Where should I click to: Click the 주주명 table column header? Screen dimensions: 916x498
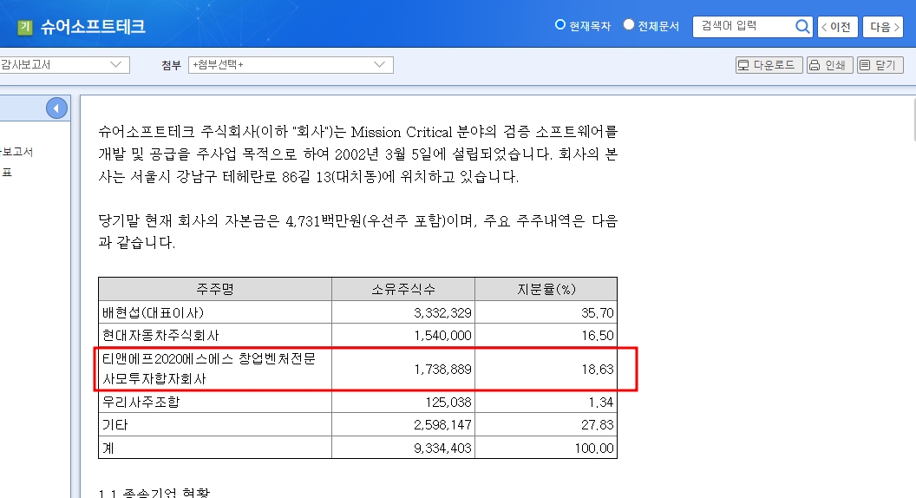(214, 289)
